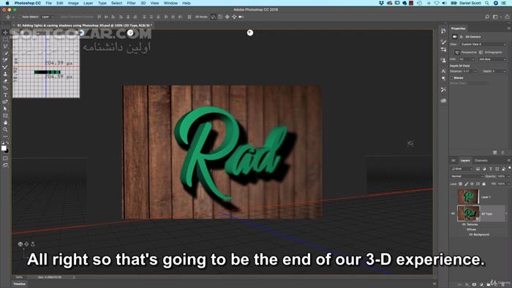Open the Brush Settings panel icon in dock
This screenshot has height=288, width=512.
[x=443, y=42]
